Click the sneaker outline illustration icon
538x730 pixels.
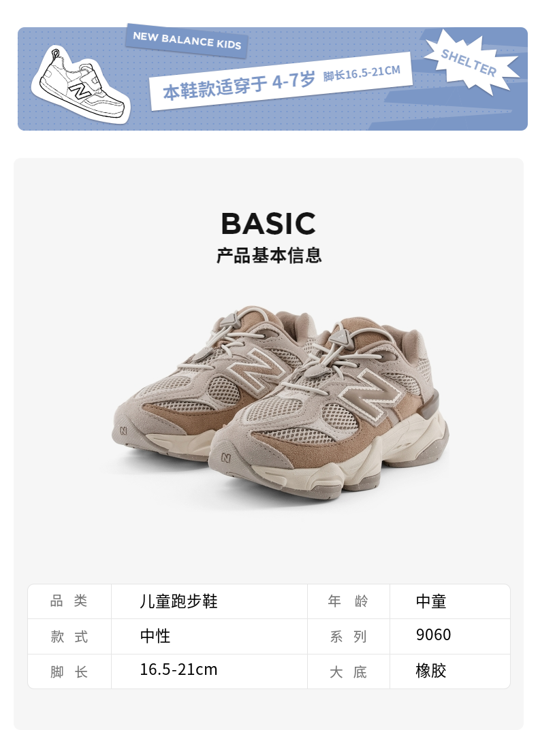coord(80,85)
